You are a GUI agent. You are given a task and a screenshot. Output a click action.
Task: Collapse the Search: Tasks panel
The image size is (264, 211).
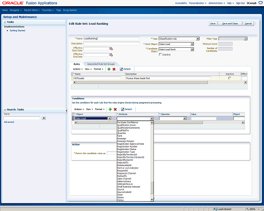pos(5,110)
